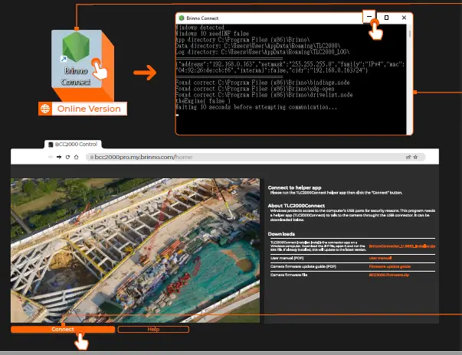Click the globe icon beside Online Version
The width and height of the screenshot is (462, 355).
pyautogui.click(x=45, y=109)
